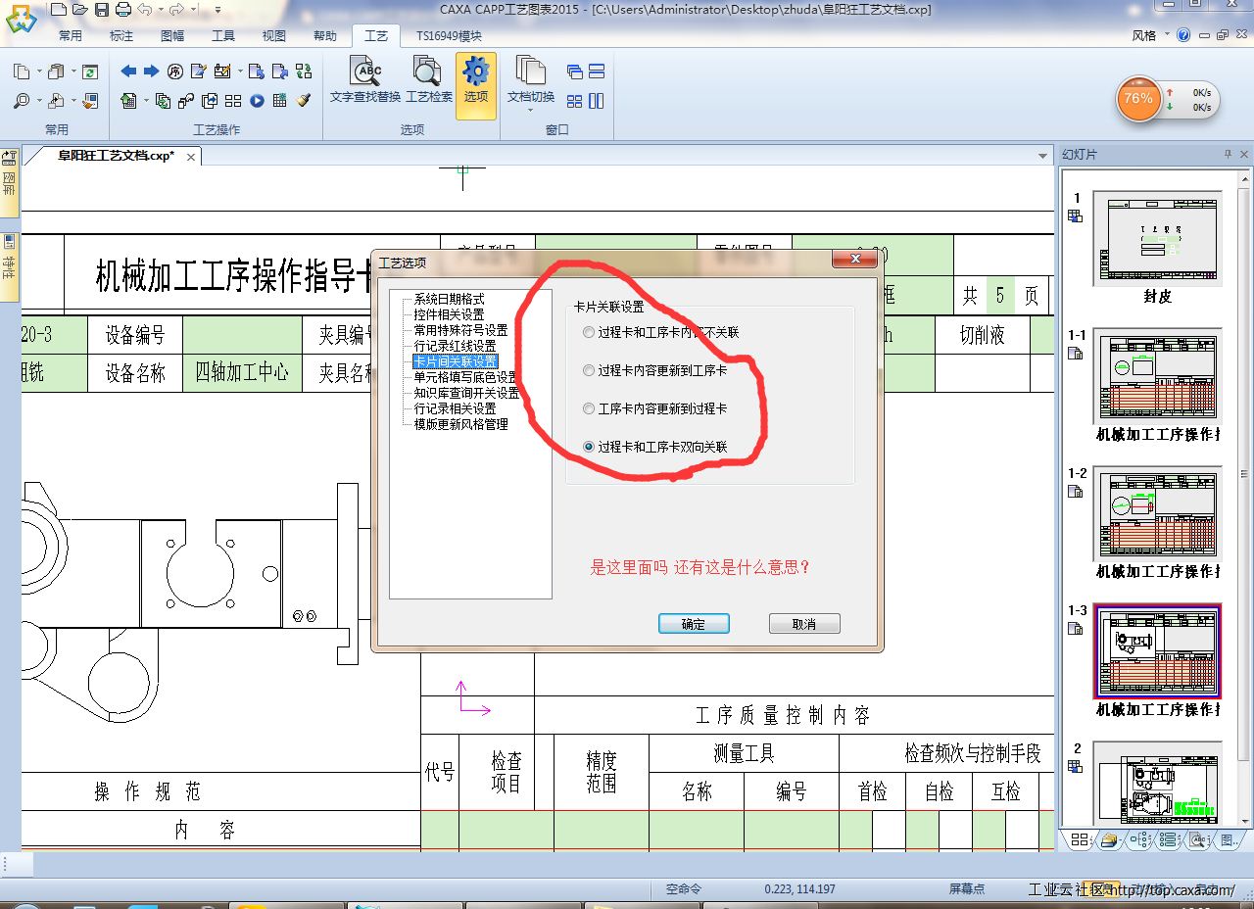Open the TS16949模块 ribbon tab
This screenshot has height=909, width=1254.
pyautogui.click(x=449, y=36)
